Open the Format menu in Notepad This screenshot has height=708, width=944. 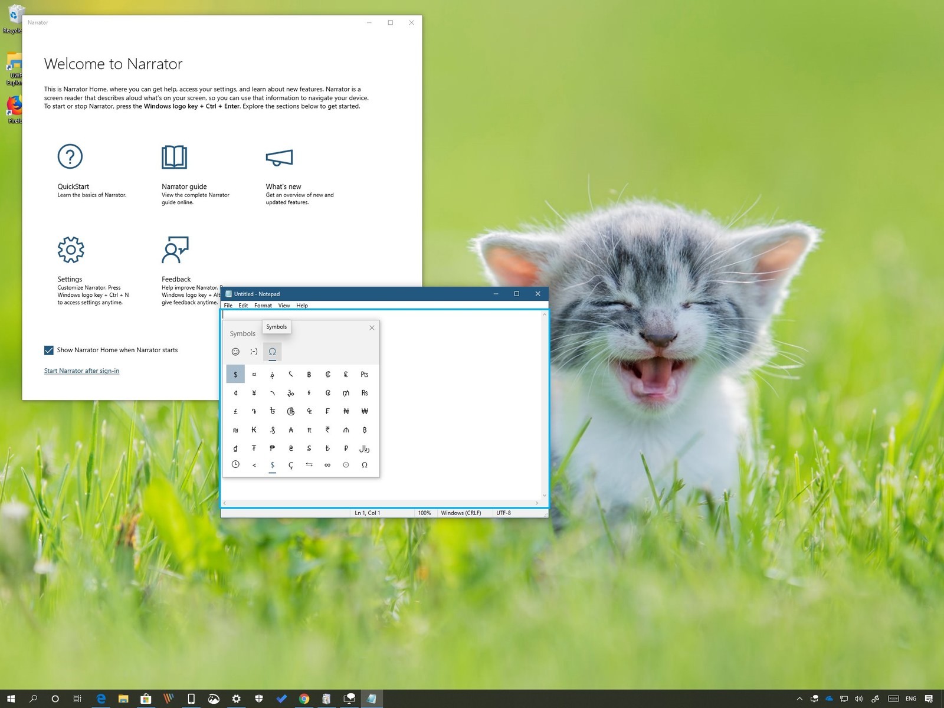[263, 306]
